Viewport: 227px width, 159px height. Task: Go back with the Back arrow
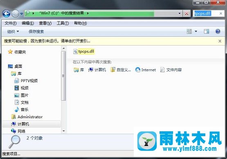7,14
